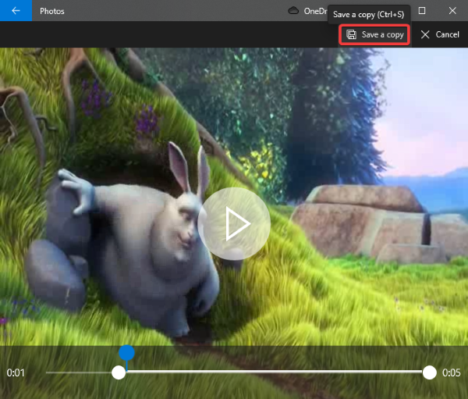Close the Photos window
Viewport: 468px width, 399px height.
[452, 11]
